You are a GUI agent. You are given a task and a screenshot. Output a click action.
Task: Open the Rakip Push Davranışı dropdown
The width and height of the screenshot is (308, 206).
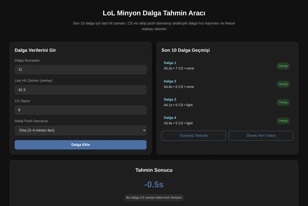point(81,130)
